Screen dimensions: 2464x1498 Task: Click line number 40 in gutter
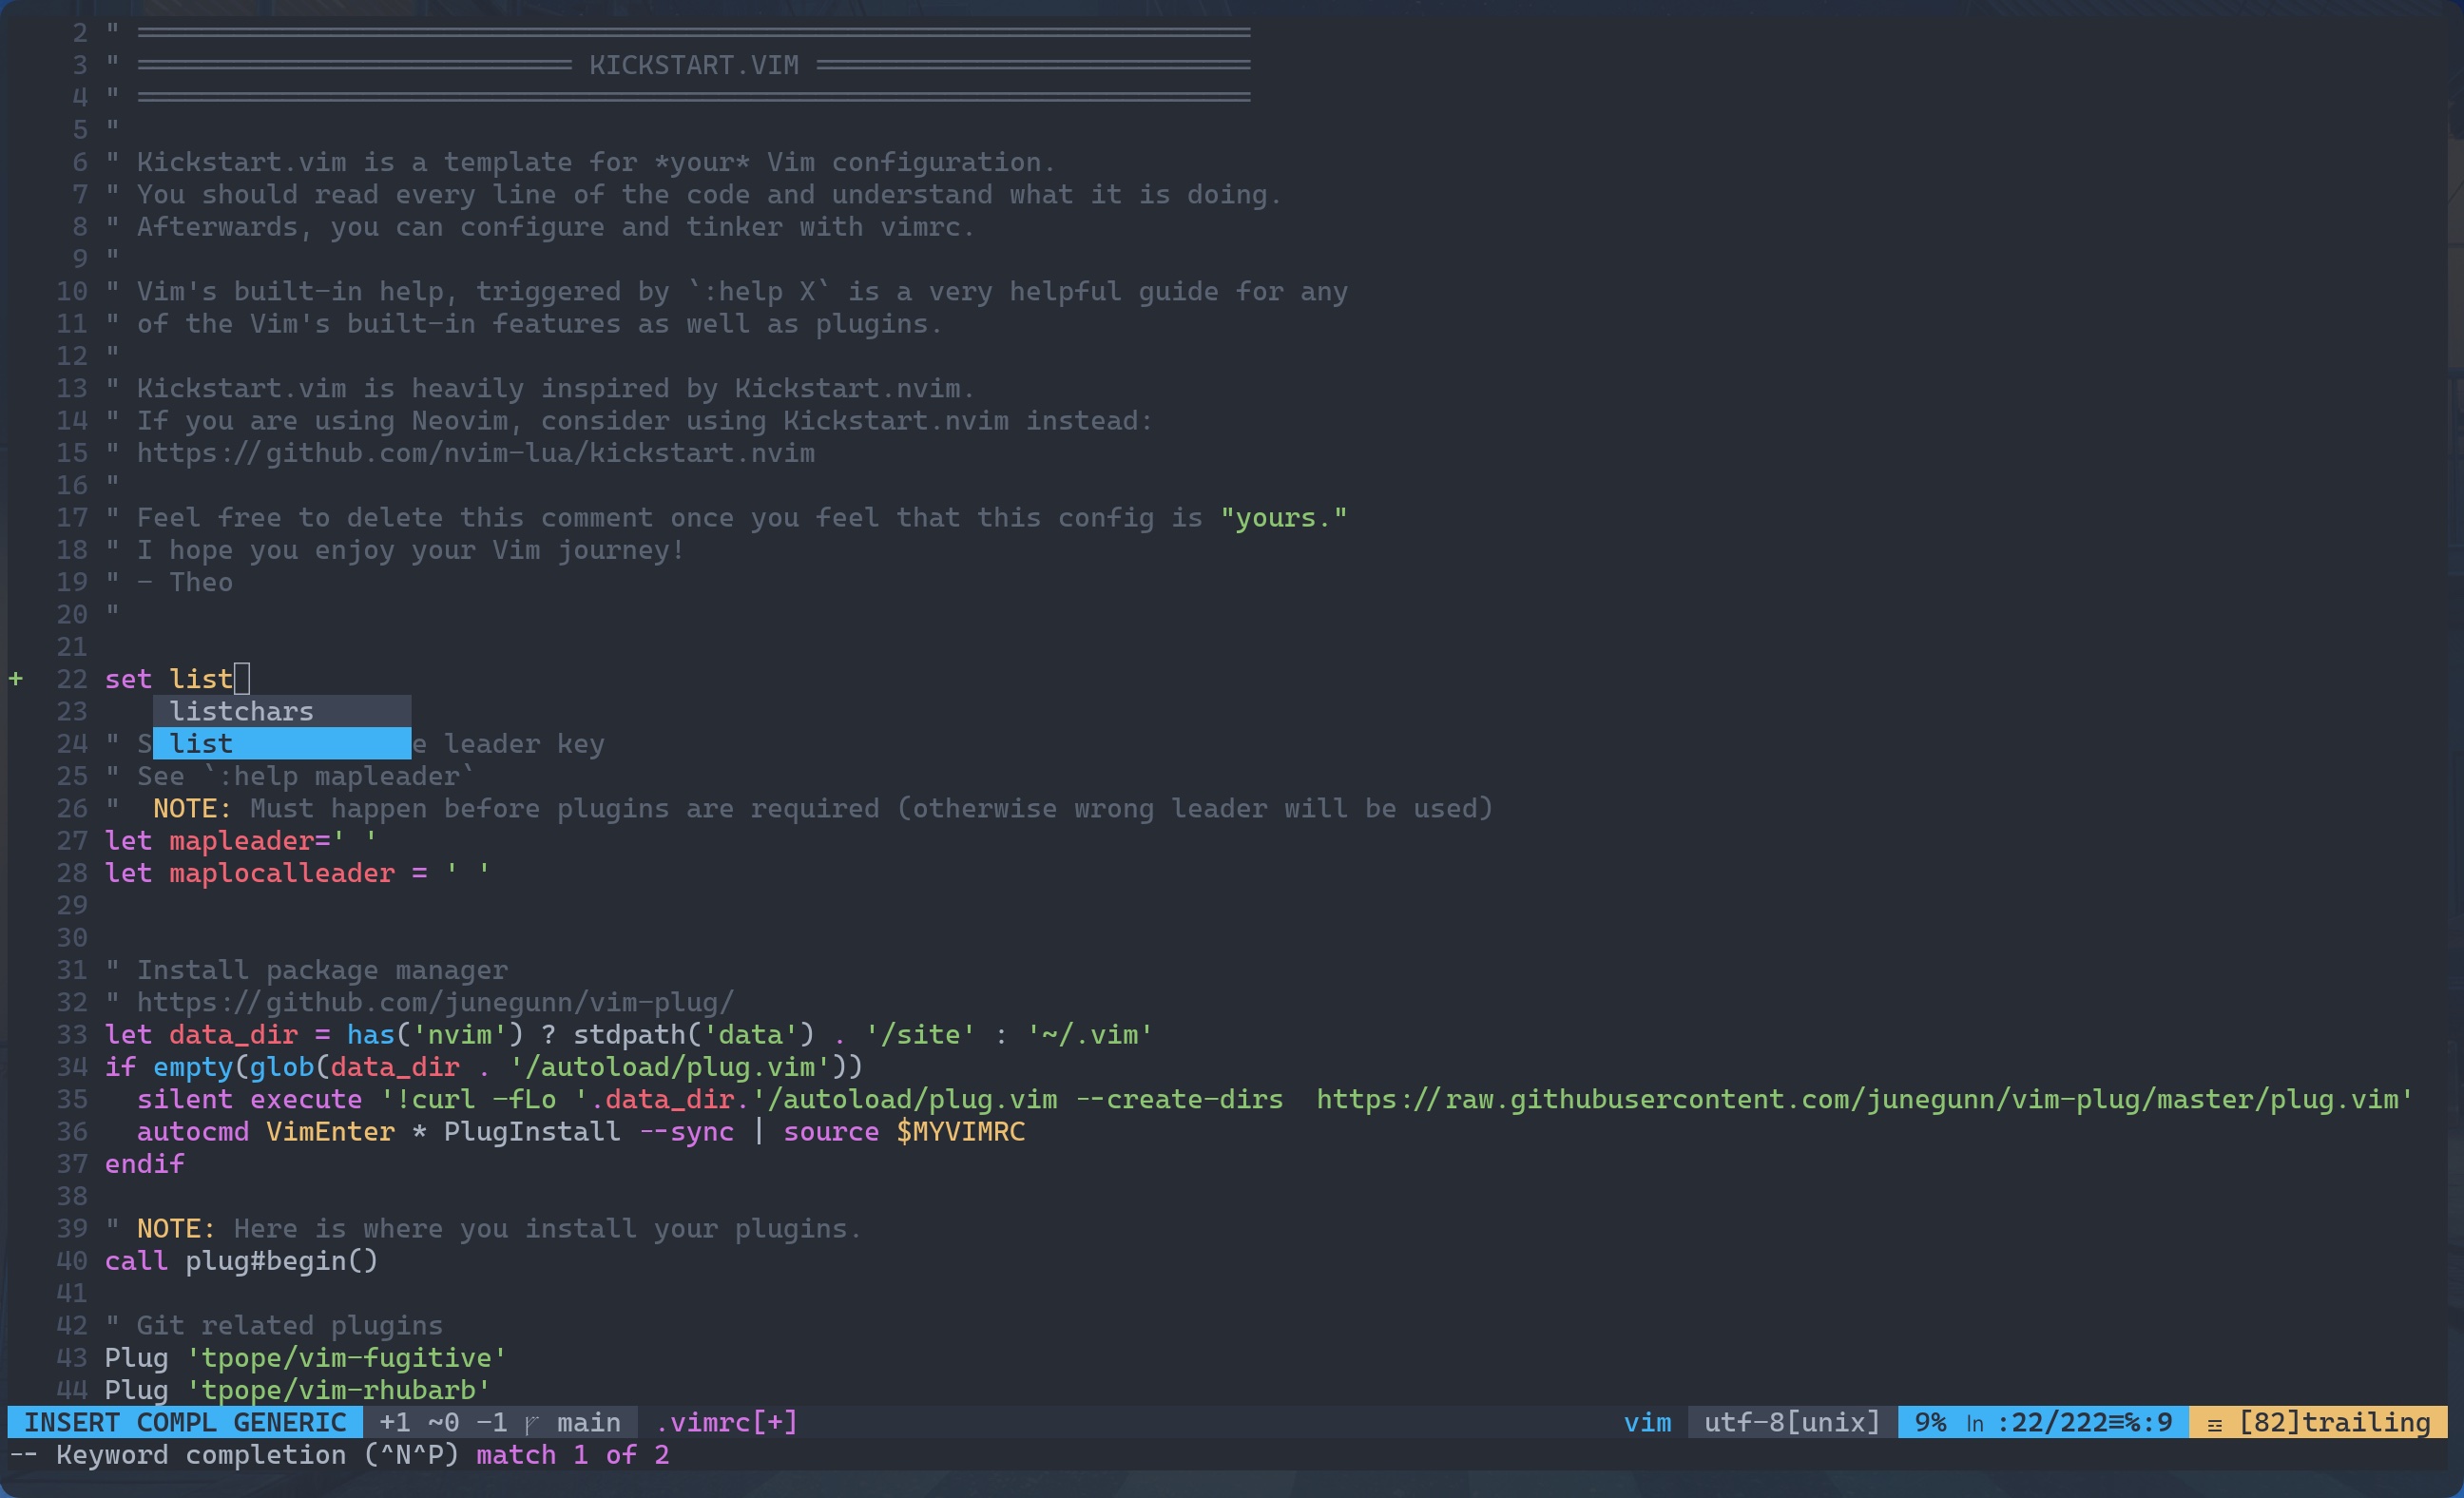point(72,1261)
